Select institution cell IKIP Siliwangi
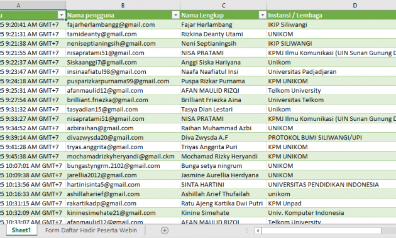The height and width of the screenshot is (238, 396). [x=331, y=24]
